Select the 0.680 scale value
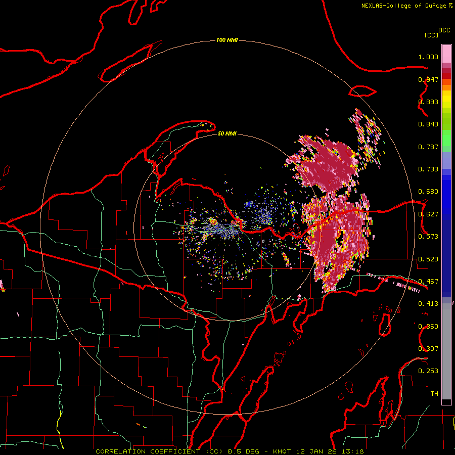455x455 pixels. [x=428, y=192]
